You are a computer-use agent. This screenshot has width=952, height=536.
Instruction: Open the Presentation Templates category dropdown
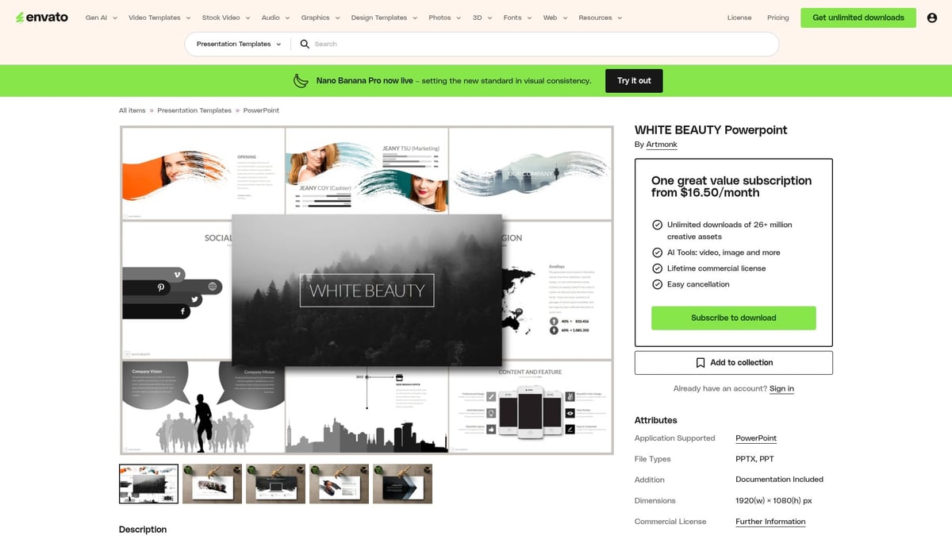pos(237,44)
